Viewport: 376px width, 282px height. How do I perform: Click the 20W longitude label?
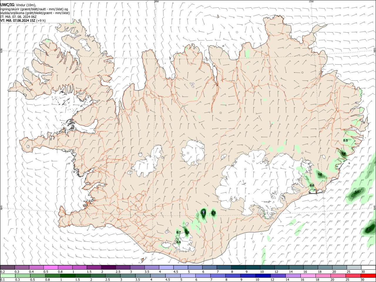pyautogui.click(x=156, y=1)
